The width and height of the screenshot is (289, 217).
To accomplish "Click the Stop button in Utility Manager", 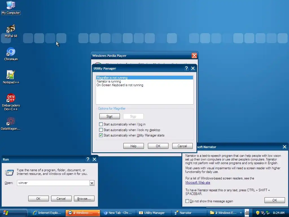I will click(133, 116).
